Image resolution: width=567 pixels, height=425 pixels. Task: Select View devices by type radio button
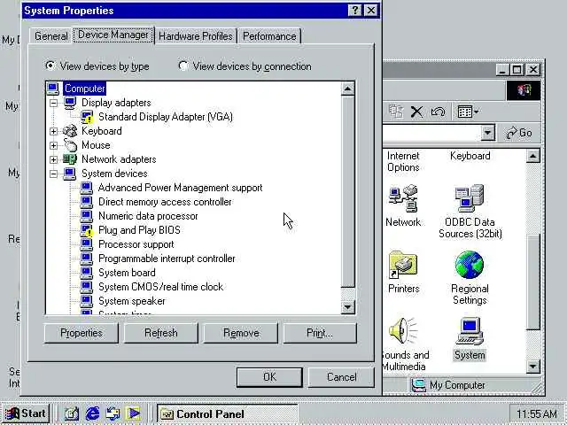click(50, 66)
